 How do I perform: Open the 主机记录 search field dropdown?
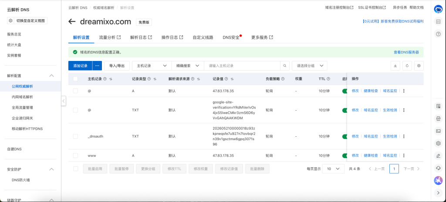(x=152, y=66)
